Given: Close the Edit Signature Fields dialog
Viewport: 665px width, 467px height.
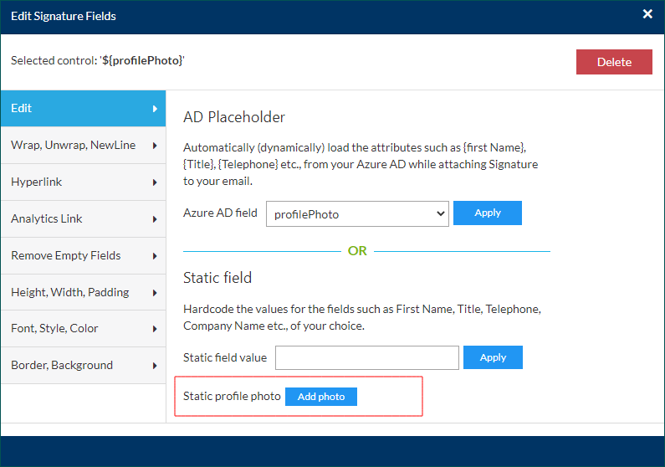Looking at the screenshot, I should tap(647, 14).
